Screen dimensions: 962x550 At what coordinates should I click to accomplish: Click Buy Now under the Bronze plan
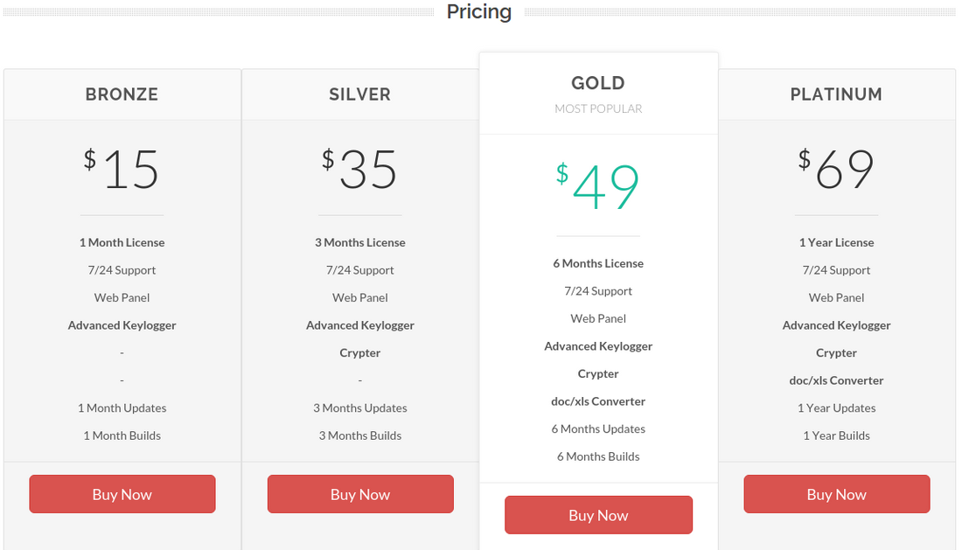pyautogui.click(x=122, y=494)
